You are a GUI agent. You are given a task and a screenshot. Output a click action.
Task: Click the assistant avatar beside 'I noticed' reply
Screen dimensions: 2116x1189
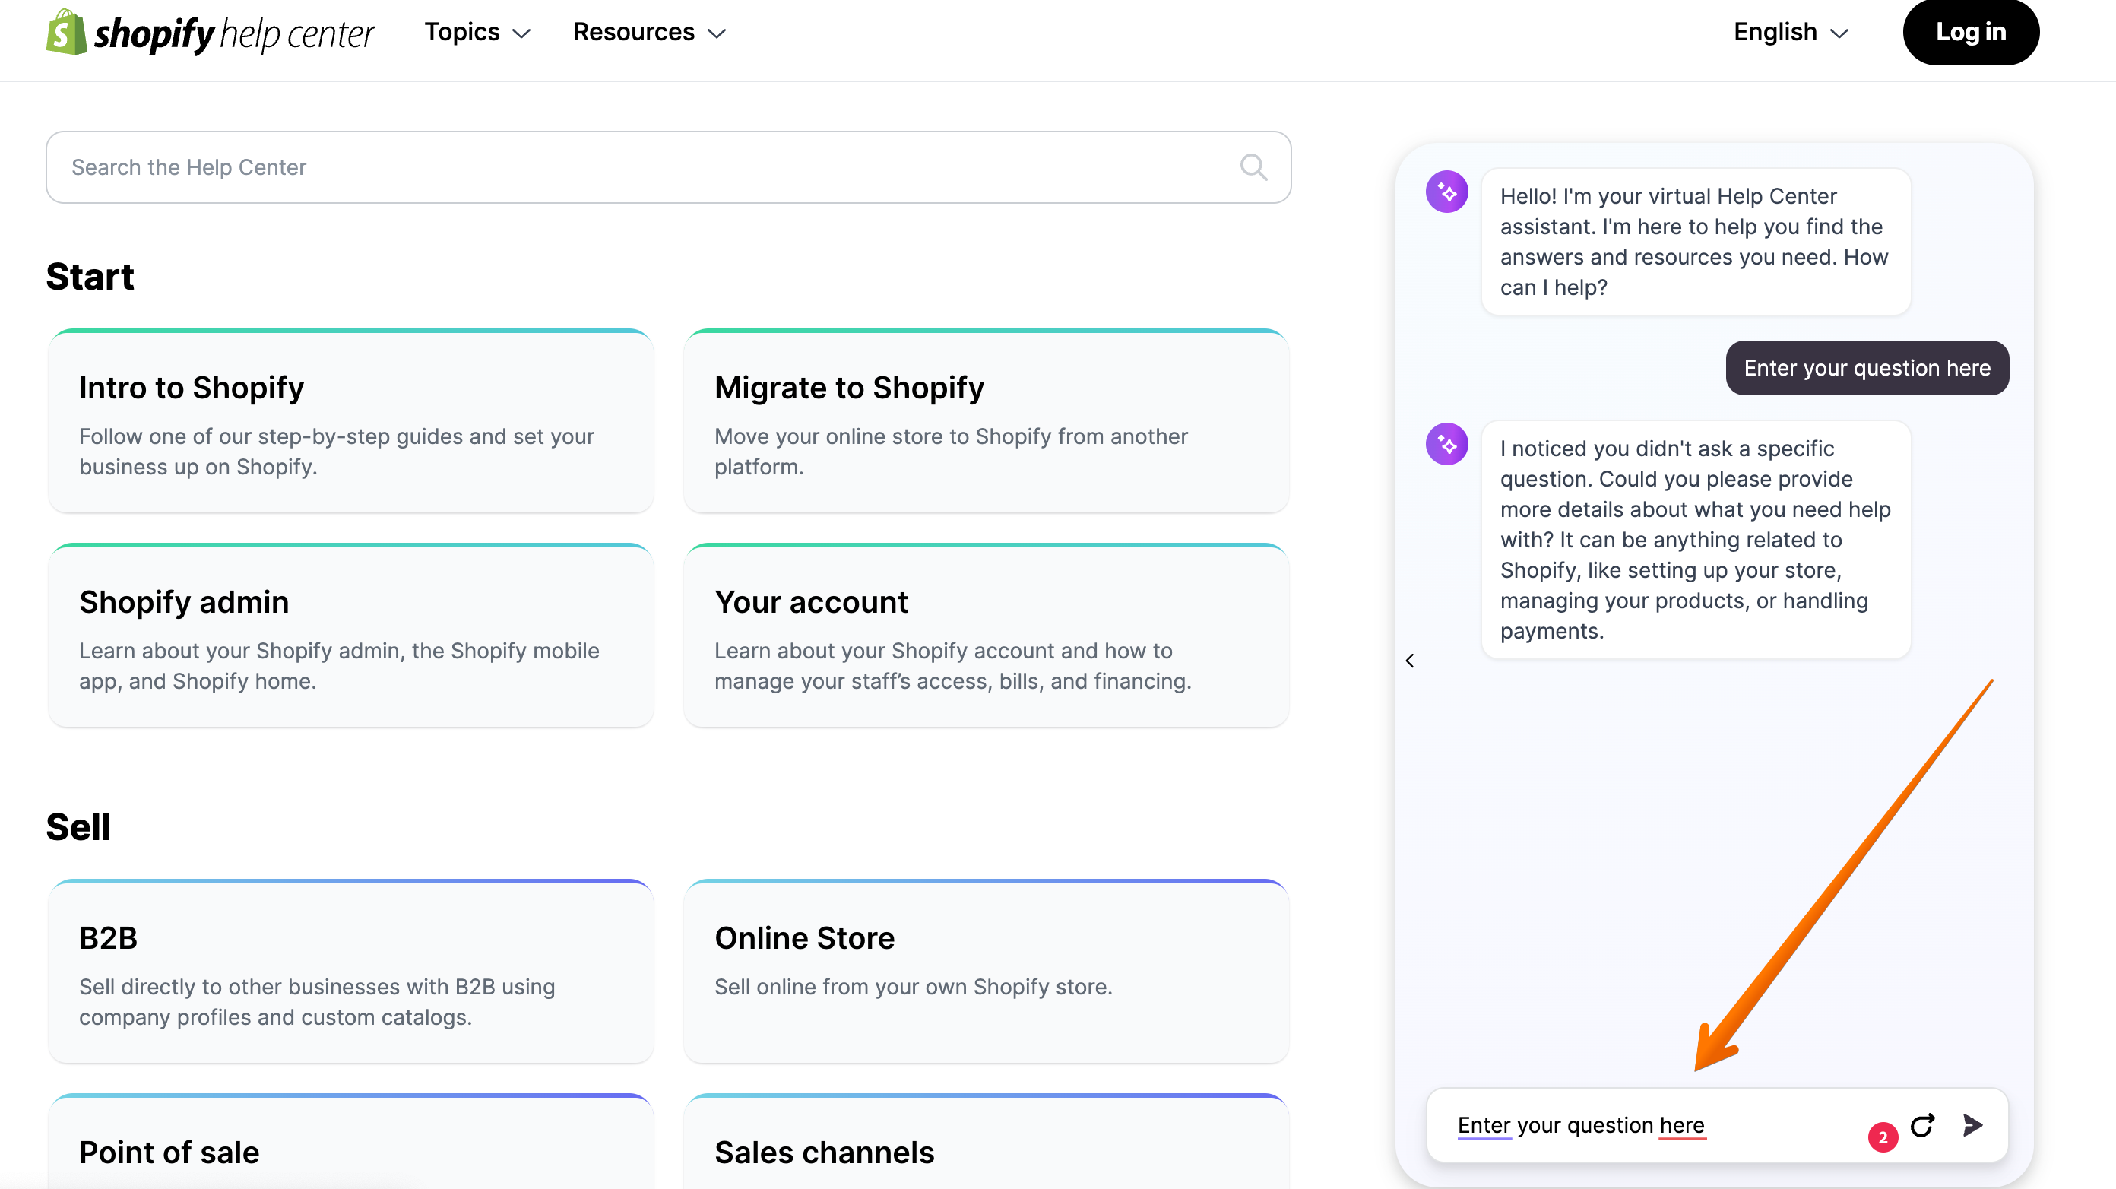pyautogui.click(x=1446, y=444)
